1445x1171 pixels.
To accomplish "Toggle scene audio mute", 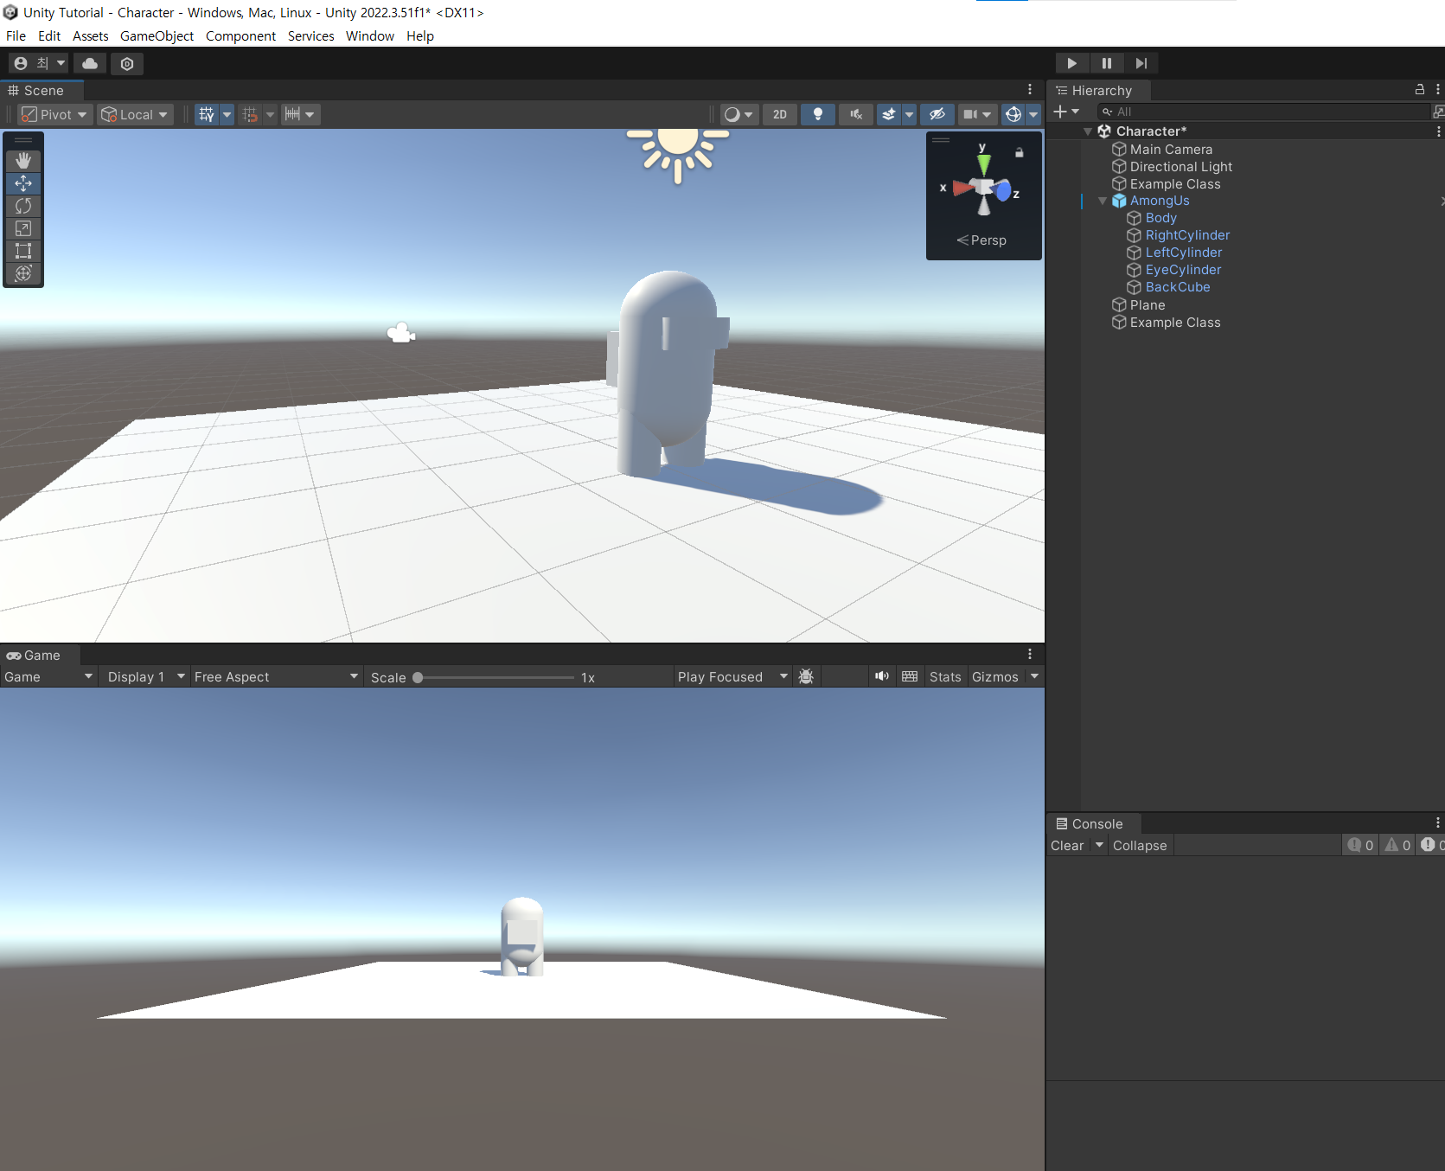I will [x=856, y=114].
